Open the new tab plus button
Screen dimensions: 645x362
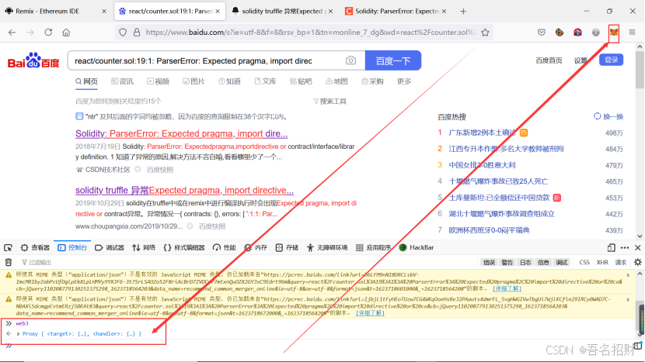pyautogui.click(x=463, y=11)
